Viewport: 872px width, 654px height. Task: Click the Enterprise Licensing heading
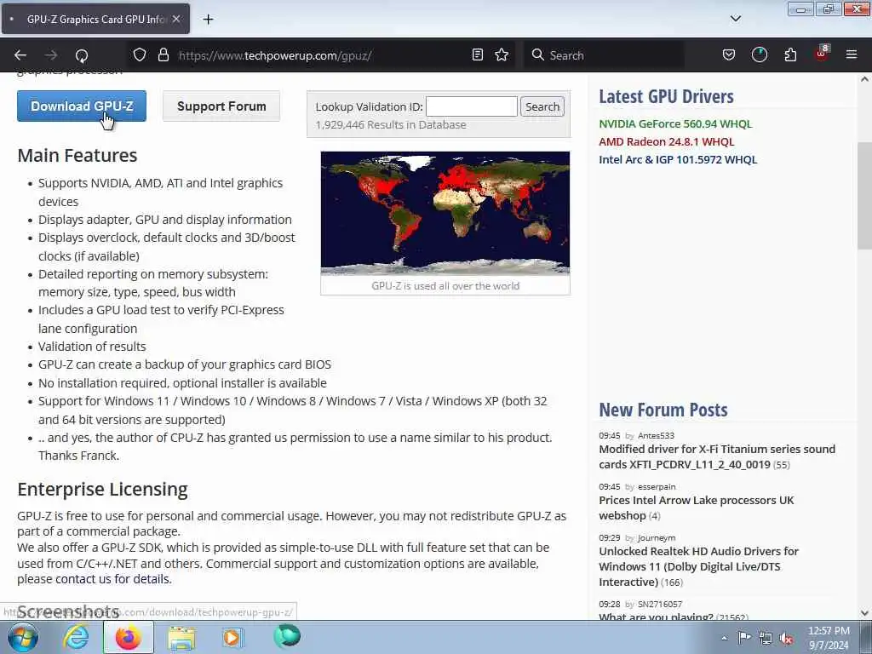[102, 489]
